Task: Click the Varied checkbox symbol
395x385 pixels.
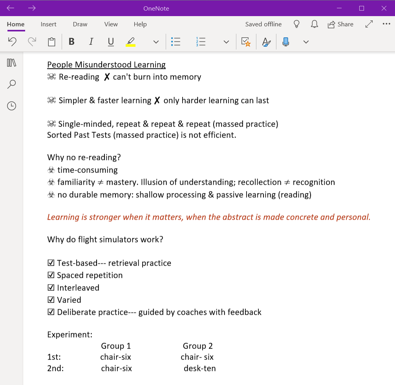Action: (51, 300)
